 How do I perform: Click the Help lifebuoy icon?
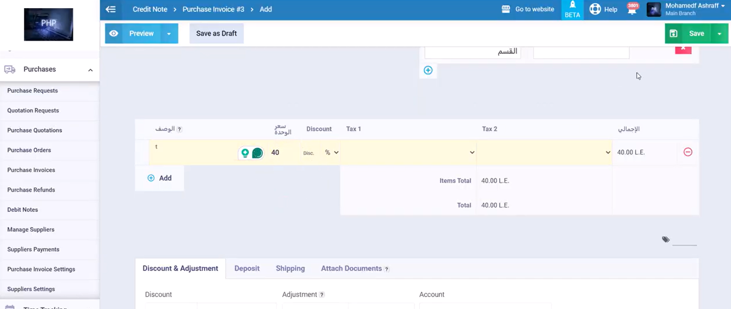tap(595, 9)
